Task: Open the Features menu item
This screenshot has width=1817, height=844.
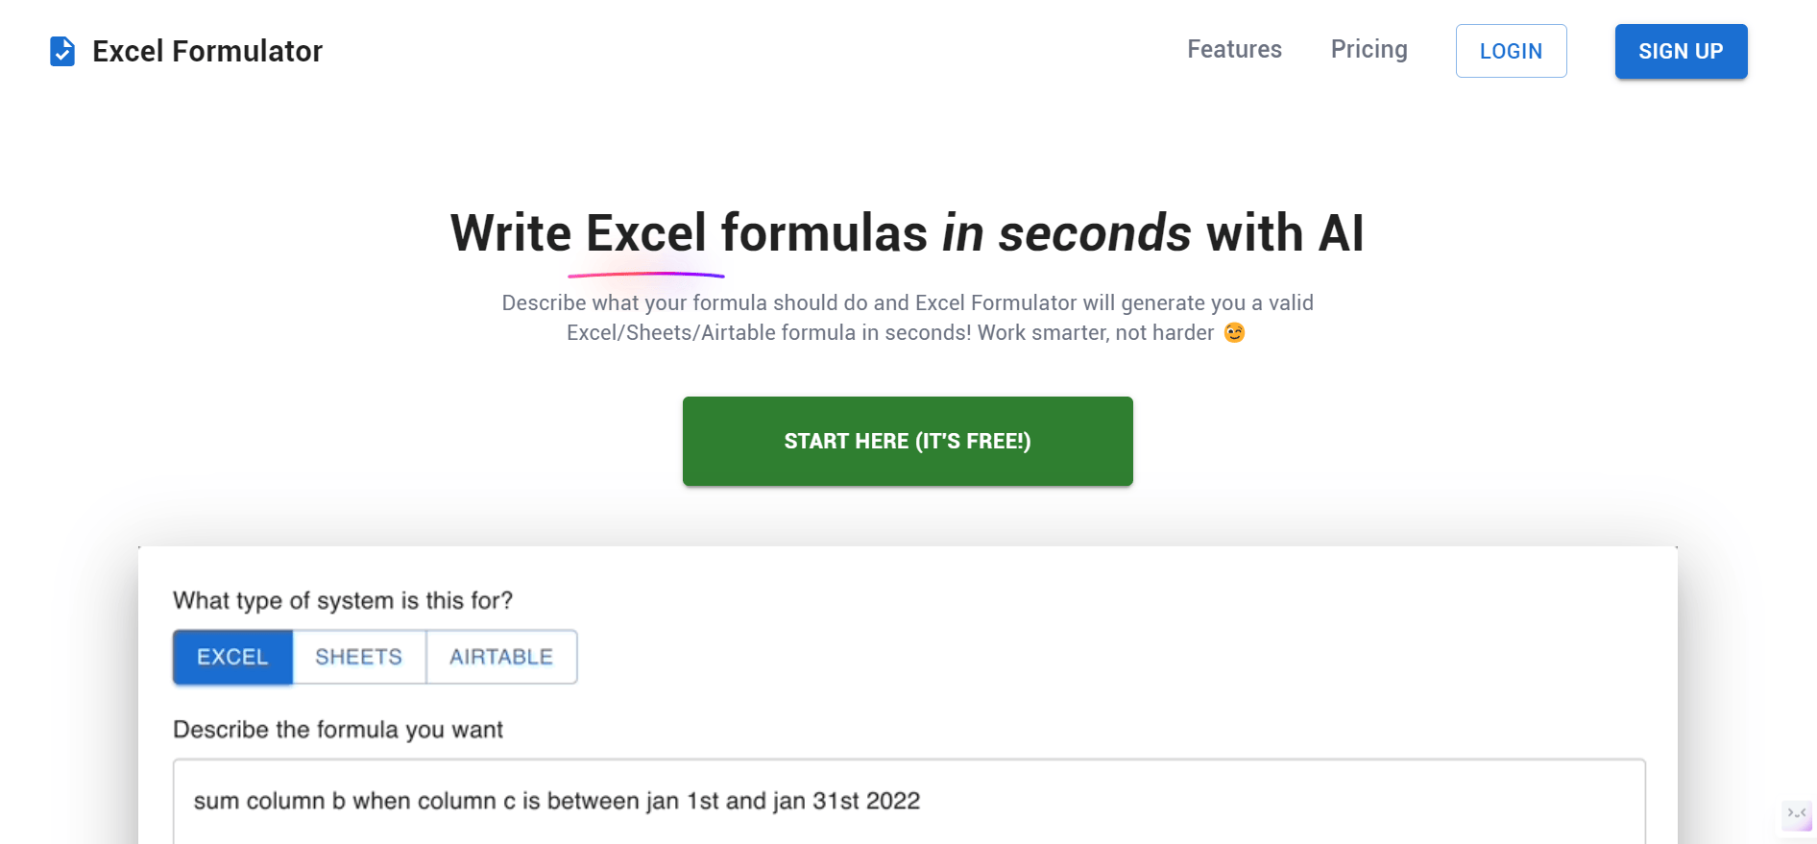Action: click(x=1234, y=49)
